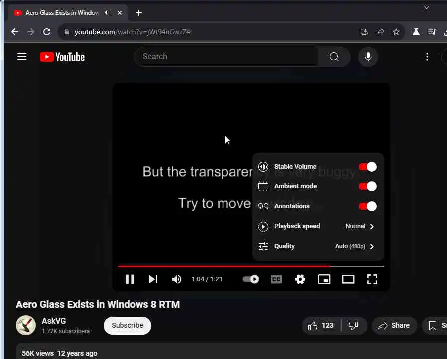Dislike the video
Image resolution: width=447 pixels, height=359 pixels.
353,326
